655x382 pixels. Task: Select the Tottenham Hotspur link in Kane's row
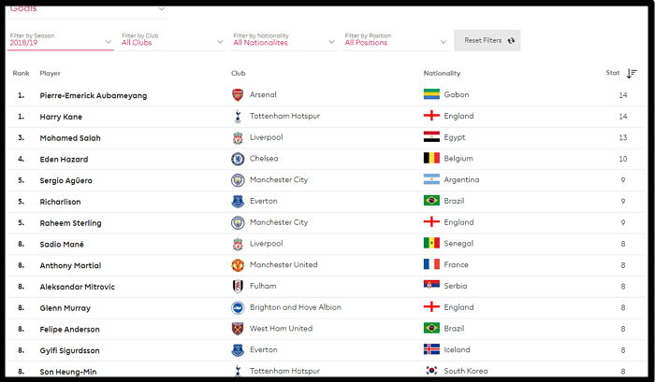point(284,116)
